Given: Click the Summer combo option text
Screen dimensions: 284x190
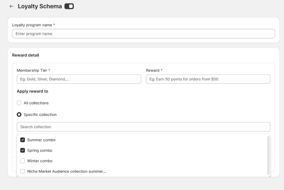Looking at the screenshot, I should click(x=41, y=140).
